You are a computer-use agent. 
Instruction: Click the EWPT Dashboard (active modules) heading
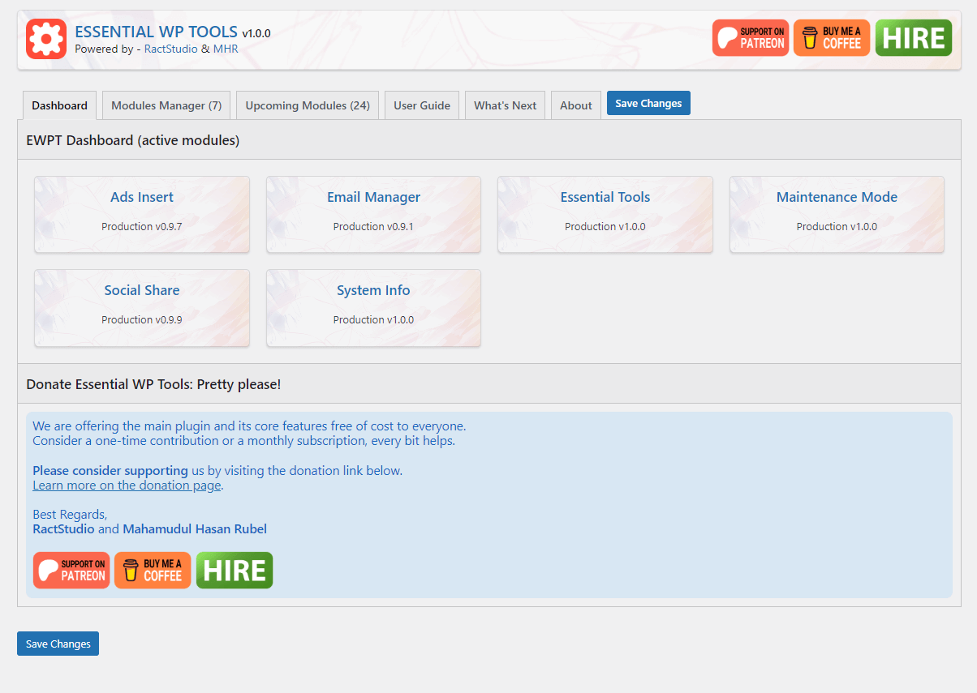click(x=133, y=140)
